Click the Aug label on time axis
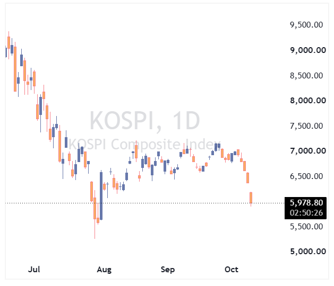Viewport: 334px width, 286px height. [104, 270]
